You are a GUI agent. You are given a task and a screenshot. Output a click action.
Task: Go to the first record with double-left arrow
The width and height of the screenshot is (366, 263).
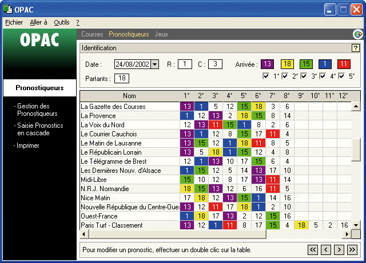[313, 250]
